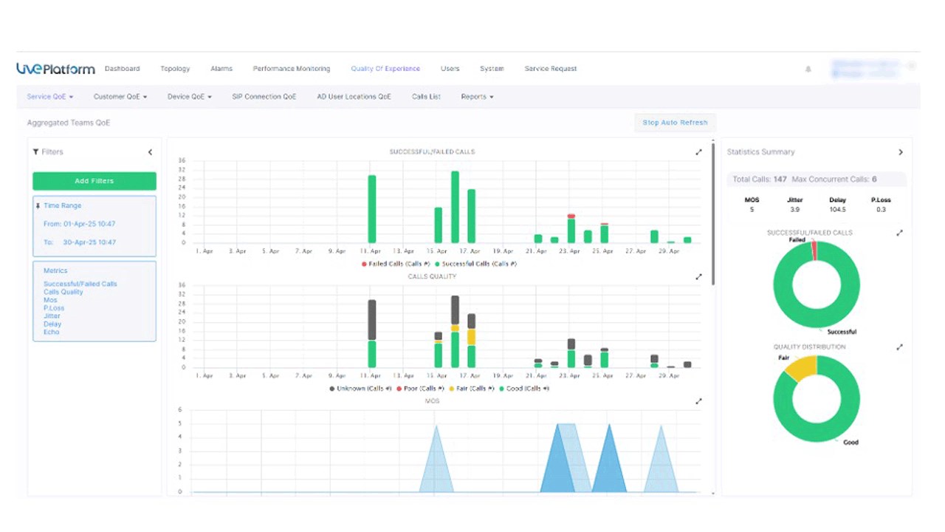This screenshot has height=532, width=945.
Task: Collapse the Filters panel with the chevron
Action: point(150,152)
